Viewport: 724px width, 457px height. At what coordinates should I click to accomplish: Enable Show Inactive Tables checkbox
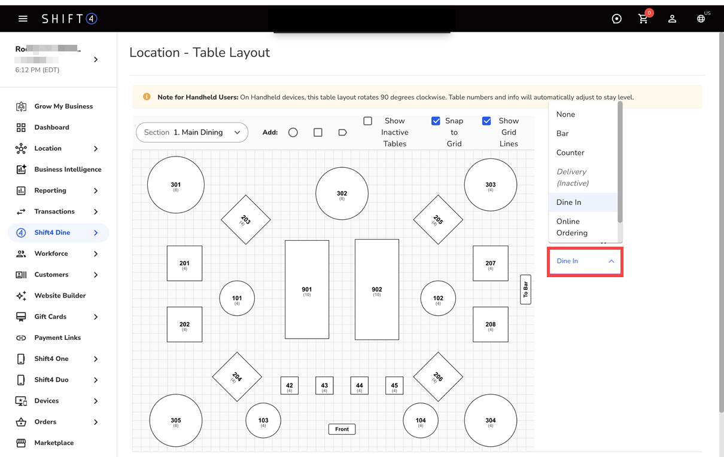tap(368, 121)
